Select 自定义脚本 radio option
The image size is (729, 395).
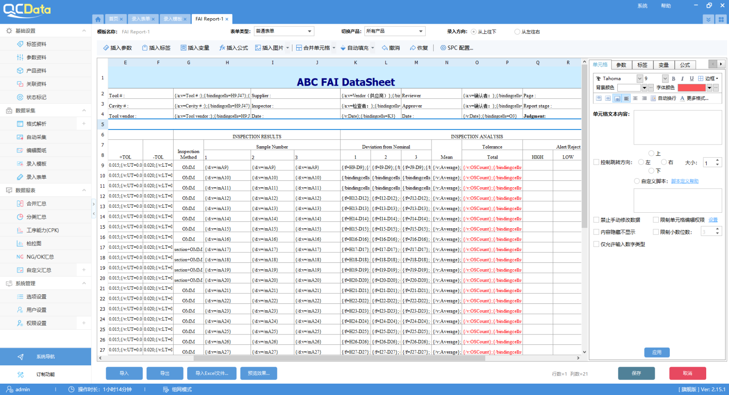pos(637,181)
